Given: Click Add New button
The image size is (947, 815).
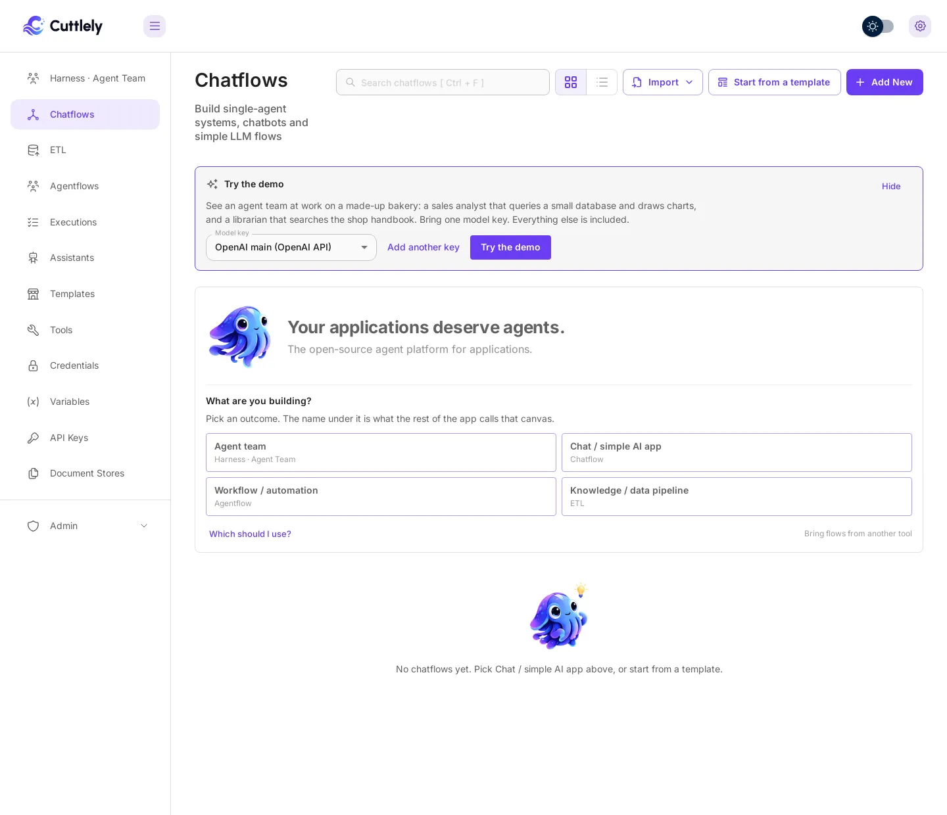Looking at the screenshot, I should click(x=885, y=82).
